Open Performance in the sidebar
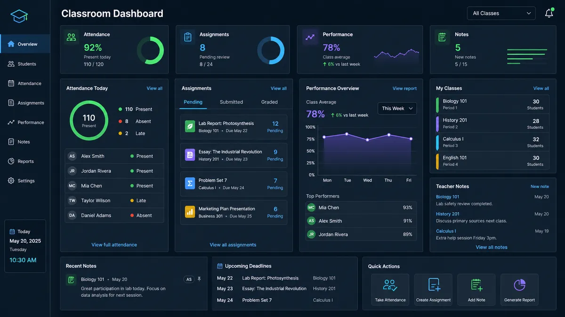The height and width of the screenshot is (317, 565). coord(25,123)
